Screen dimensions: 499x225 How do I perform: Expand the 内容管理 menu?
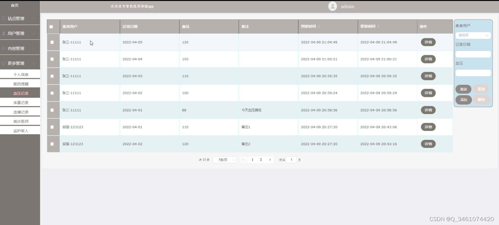coord(20,48)
